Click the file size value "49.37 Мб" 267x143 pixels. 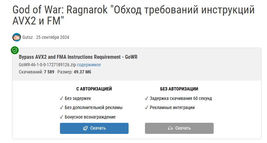click(83, 72)
